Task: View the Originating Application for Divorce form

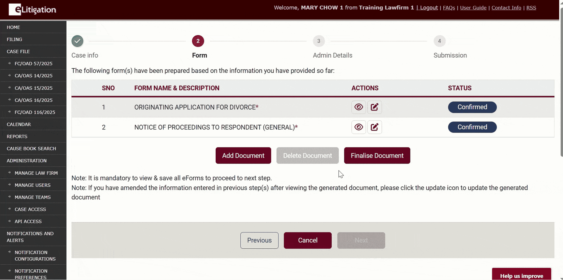Action: pyautogui.click(x=359, y=107)
